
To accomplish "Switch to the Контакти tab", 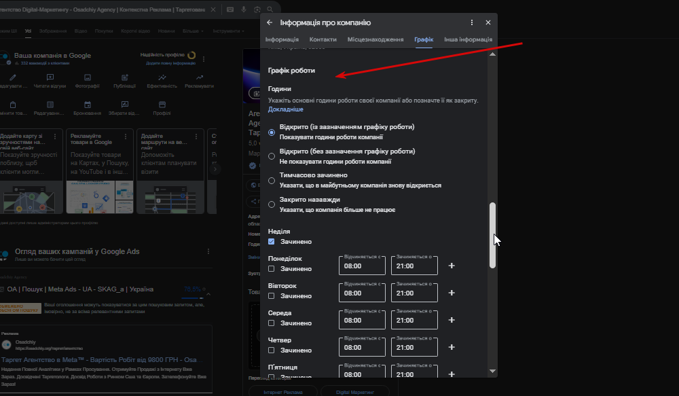I will [x=323, y=39].
